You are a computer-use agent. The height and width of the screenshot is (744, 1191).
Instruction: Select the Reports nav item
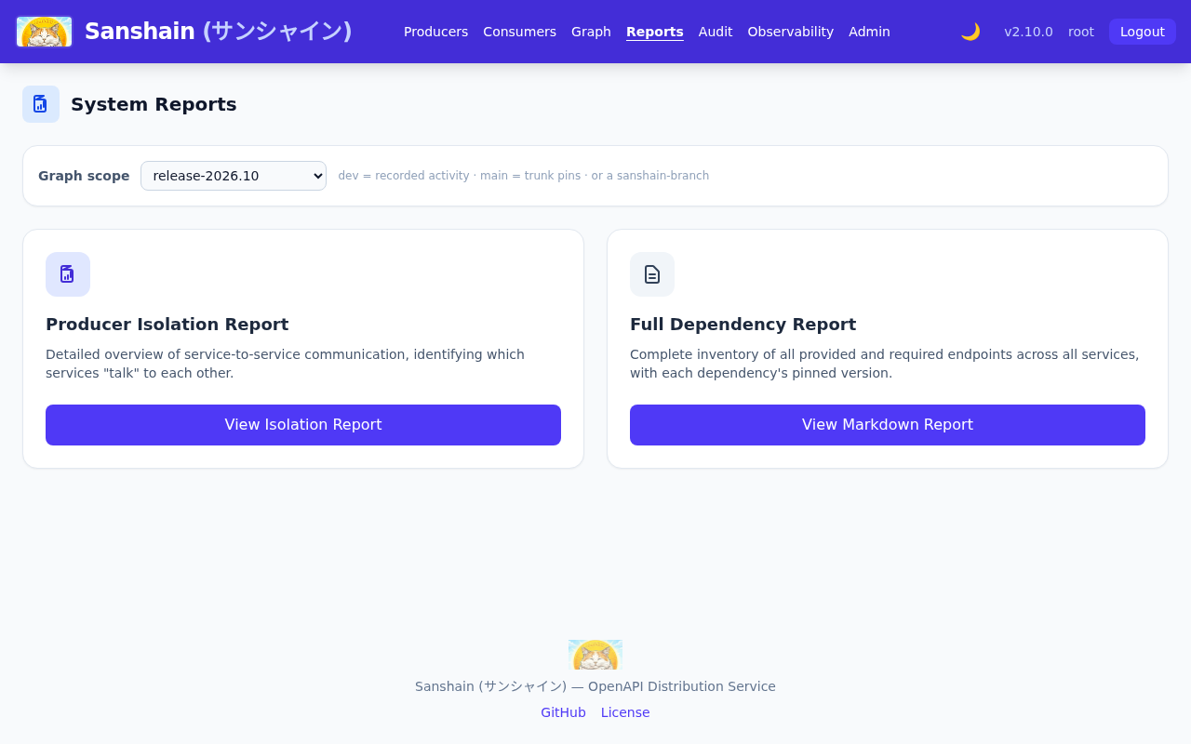(x=655, y=32)
